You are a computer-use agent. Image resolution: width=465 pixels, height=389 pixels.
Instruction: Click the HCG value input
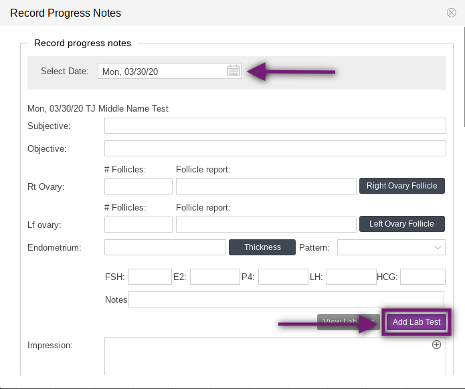422,277
